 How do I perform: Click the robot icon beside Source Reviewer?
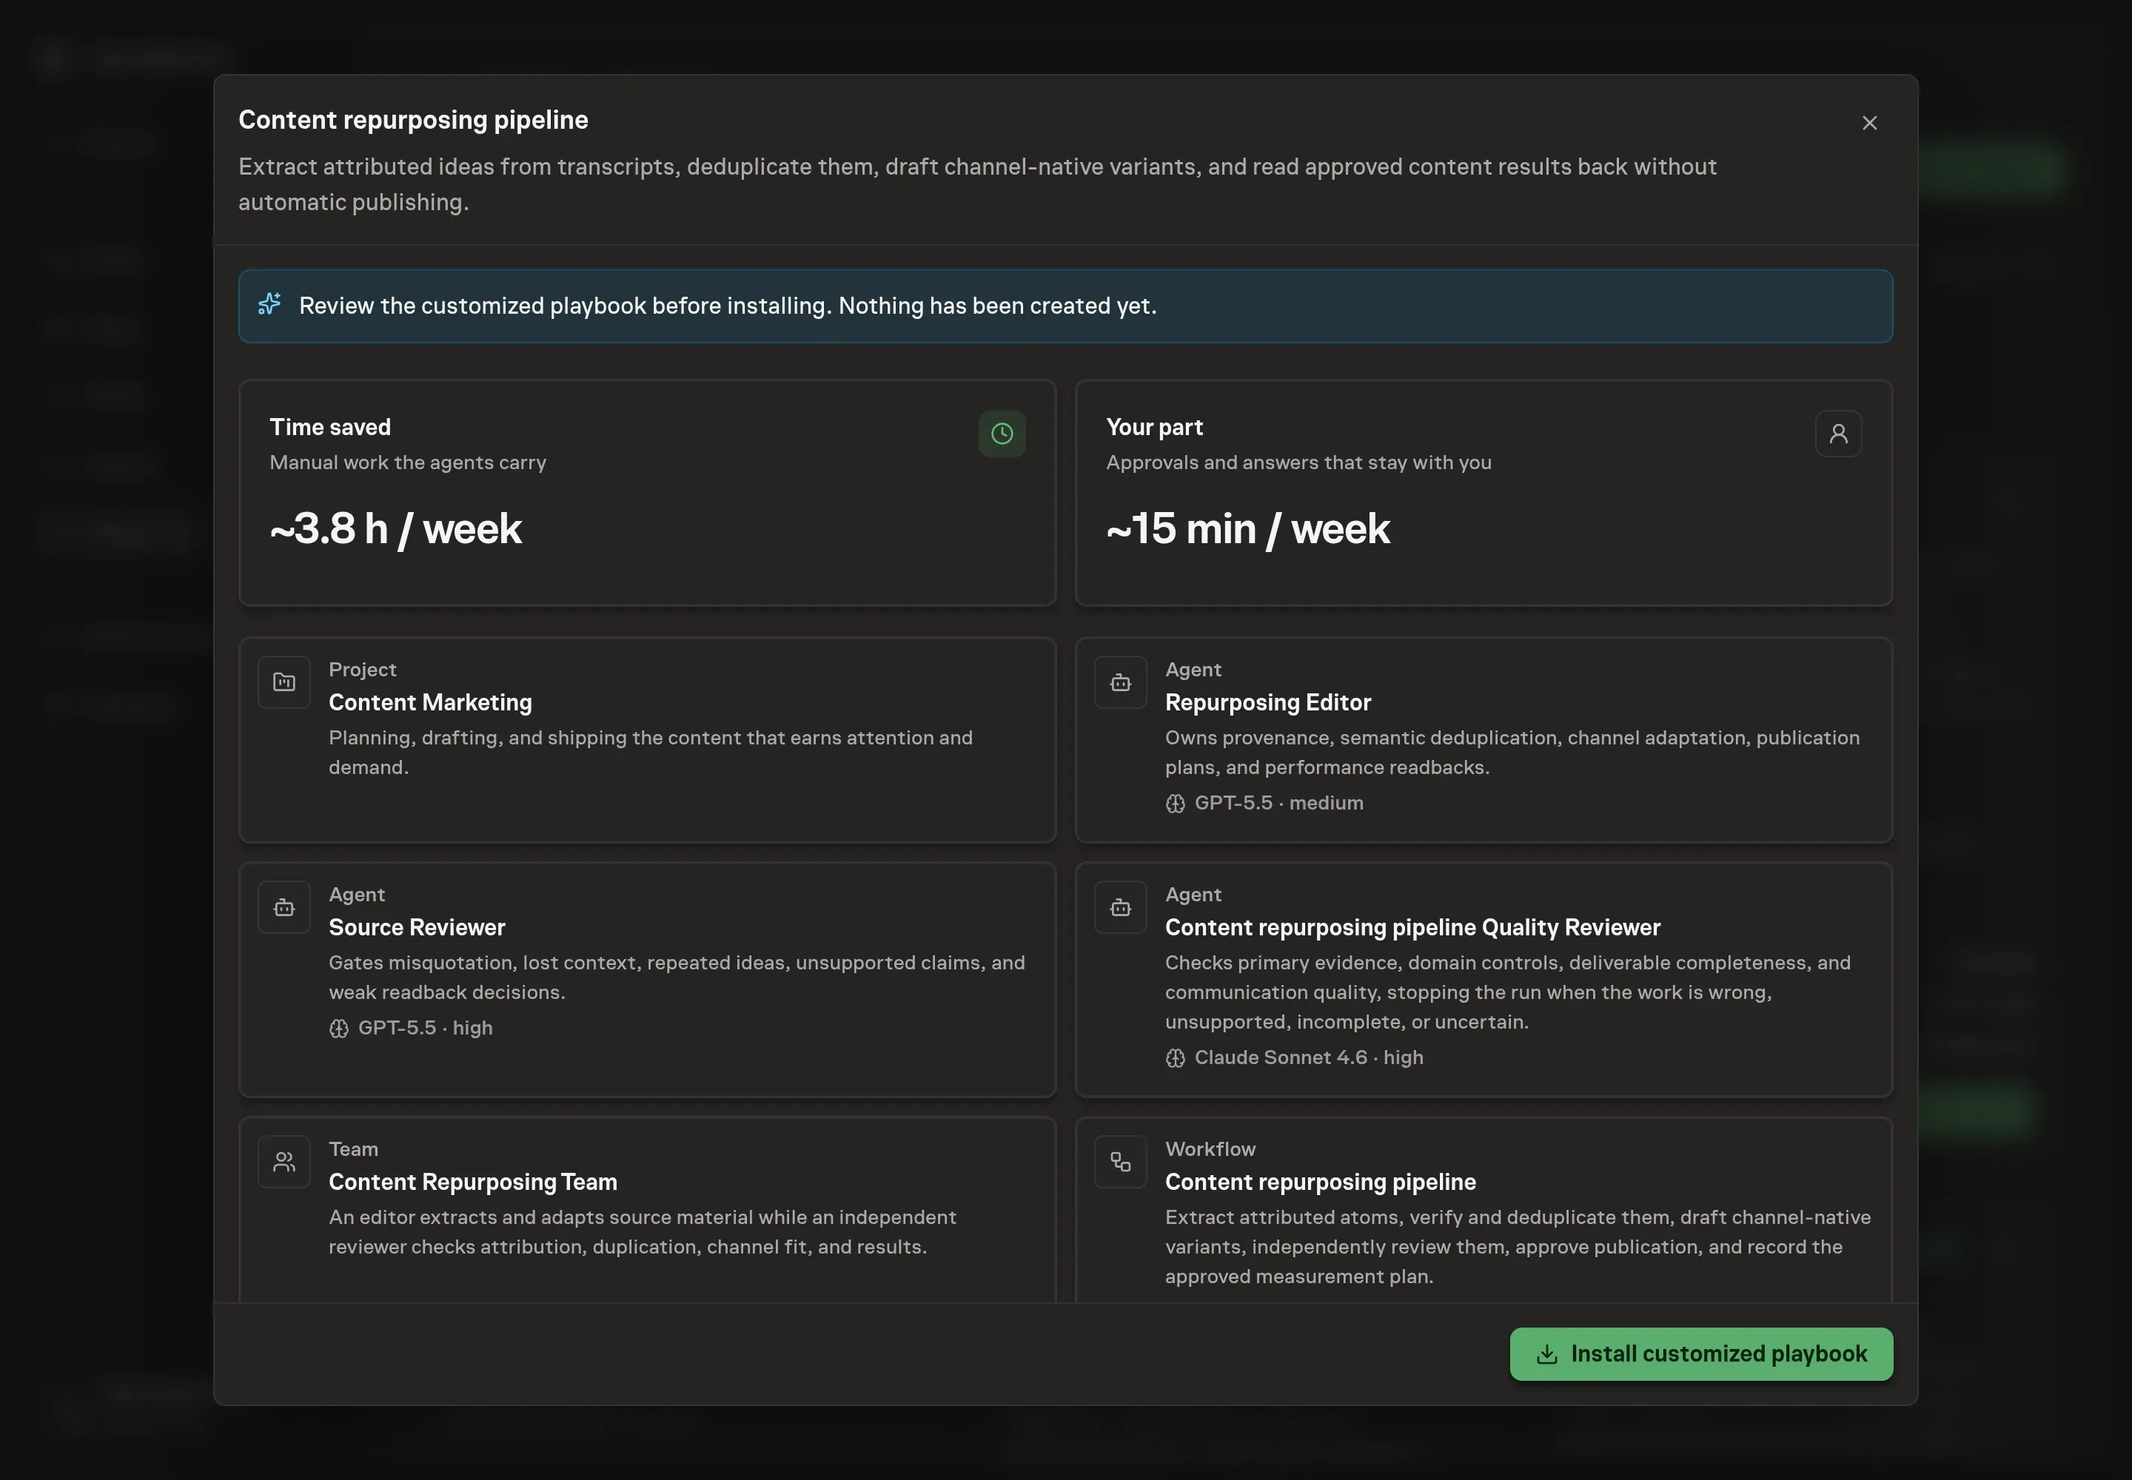click(x=284, y=908)
